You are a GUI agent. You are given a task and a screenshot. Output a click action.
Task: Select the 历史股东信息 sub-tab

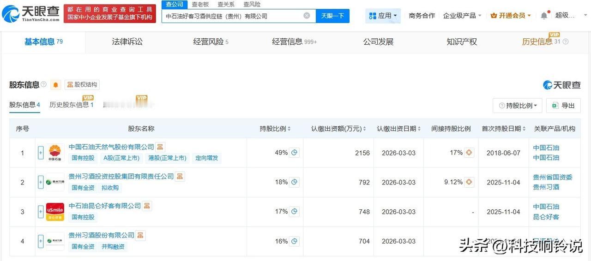(72, 105)
